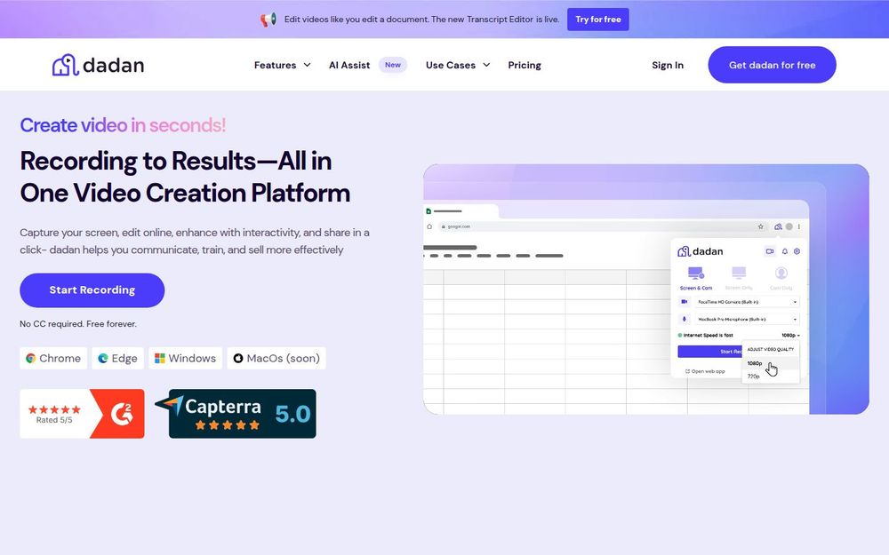Open the G2 rating badge
889x555 pixels.
click(82, 414)
